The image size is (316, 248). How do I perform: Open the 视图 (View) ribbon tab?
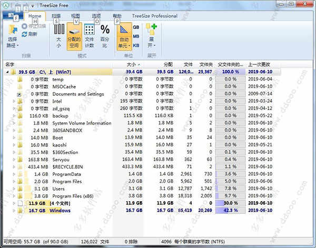click(x=75, y=16)
